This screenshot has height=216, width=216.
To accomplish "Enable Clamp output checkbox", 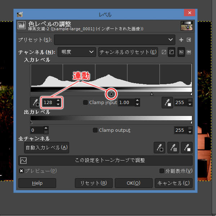I will (x=95, y=130).
